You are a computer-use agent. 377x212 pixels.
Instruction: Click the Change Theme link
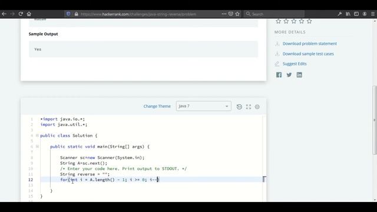tap(157, 106)
